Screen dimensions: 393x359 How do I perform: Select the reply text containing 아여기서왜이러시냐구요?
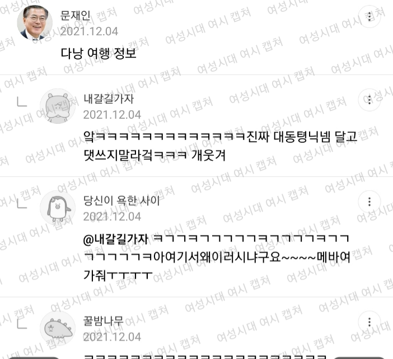(x=217, y=257)
